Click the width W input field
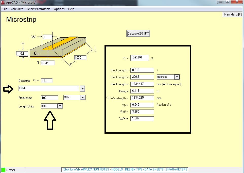The height and width of the screenshot is (173, 244). point(47,37)
